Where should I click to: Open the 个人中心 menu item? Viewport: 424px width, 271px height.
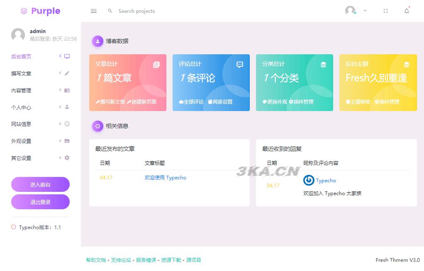(x=22, y=107)
